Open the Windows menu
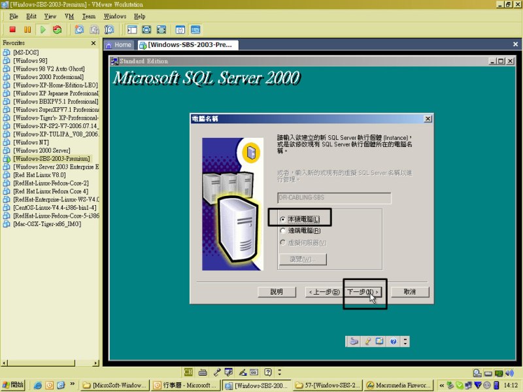This screenshot has height=392, width=523. 115,16
